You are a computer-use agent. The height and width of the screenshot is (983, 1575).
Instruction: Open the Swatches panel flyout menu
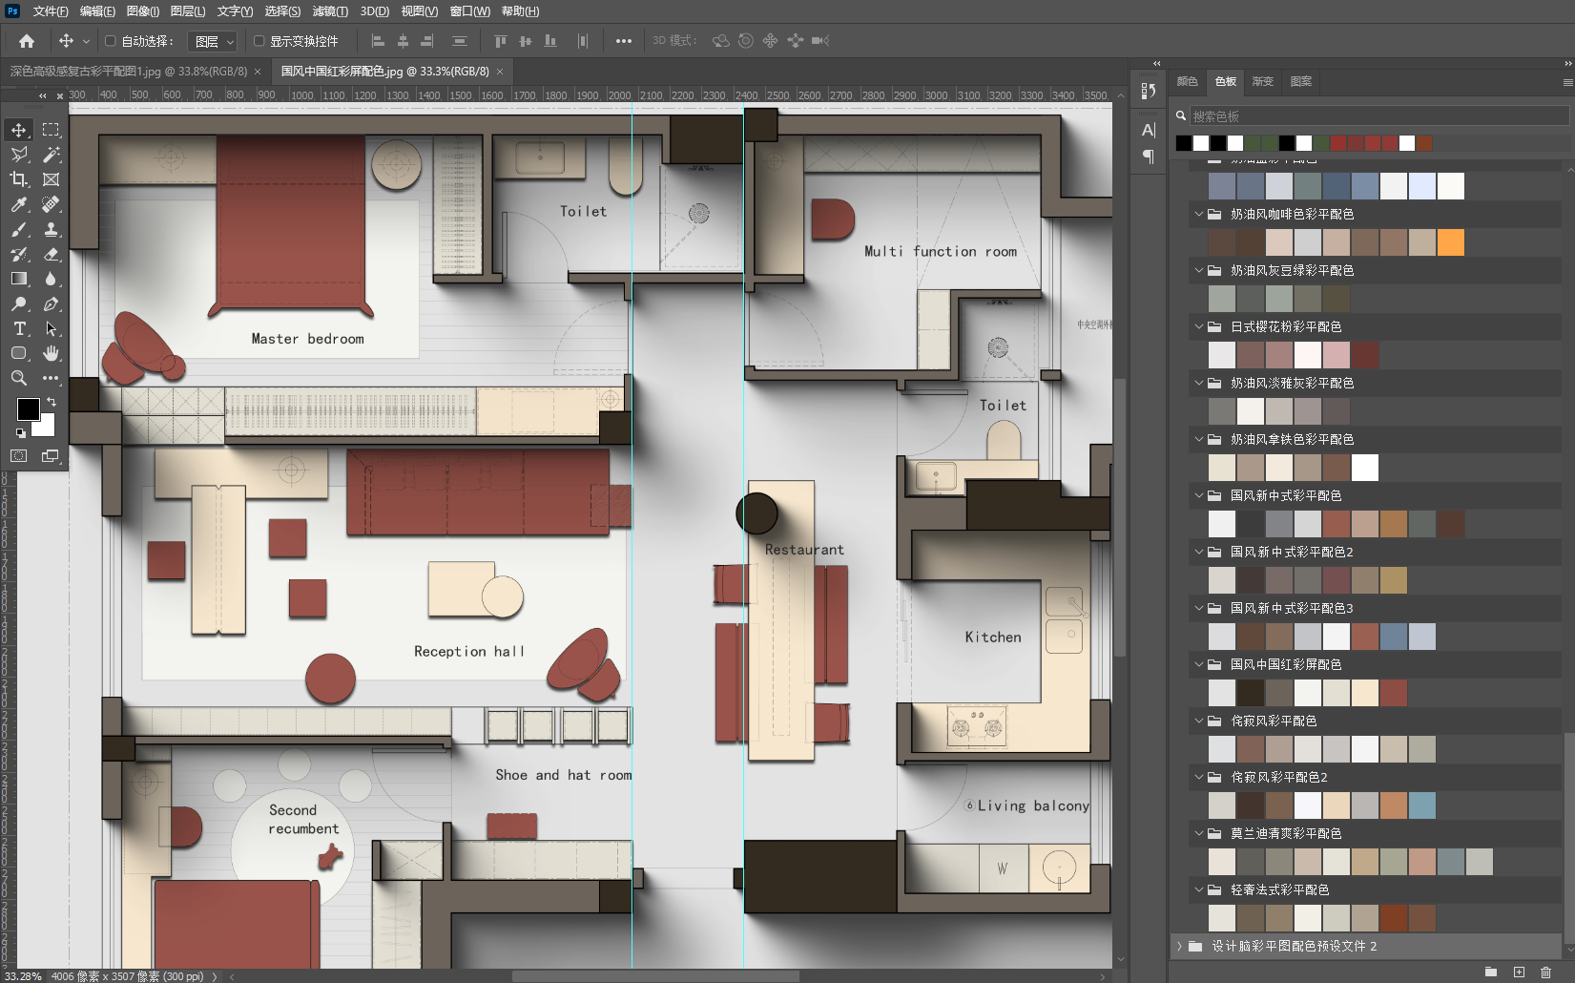pyautogui.click(x=1567, y=83)
